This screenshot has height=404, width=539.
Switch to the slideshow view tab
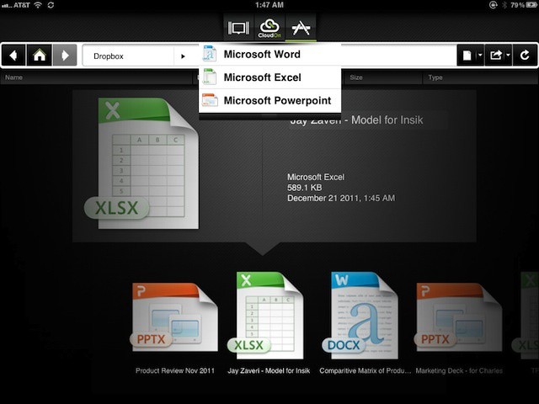[239, 28]
